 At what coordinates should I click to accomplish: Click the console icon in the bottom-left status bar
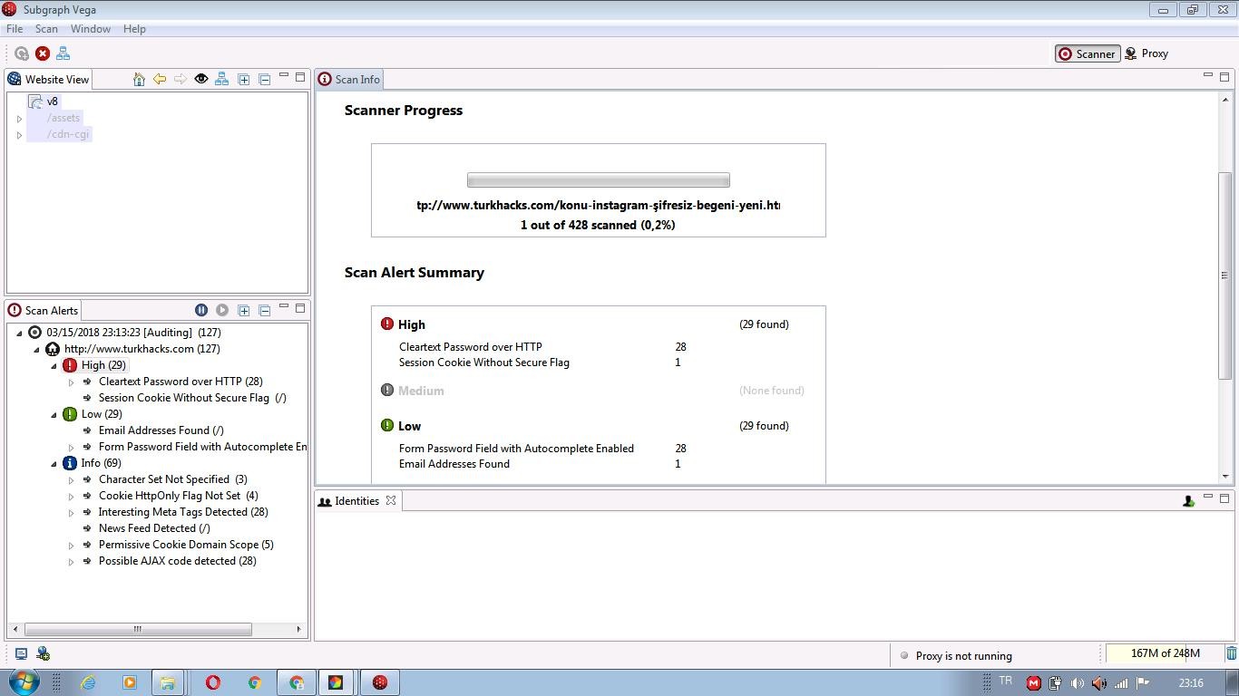pos(21,653)
